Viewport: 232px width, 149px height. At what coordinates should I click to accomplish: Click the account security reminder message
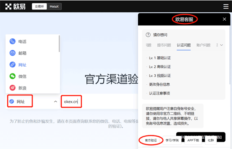click(173, 116)
